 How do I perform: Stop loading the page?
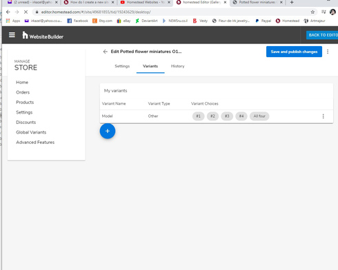point(26,12)
